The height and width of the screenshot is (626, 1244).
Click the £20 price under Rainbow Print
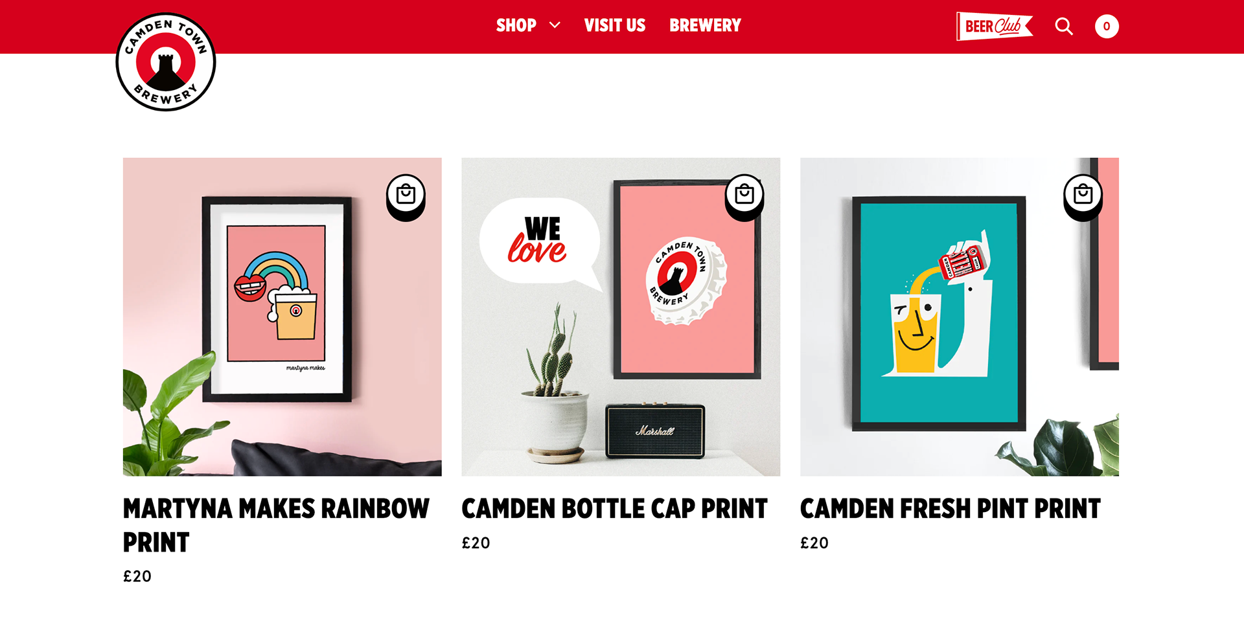click(x=137, y=577)
